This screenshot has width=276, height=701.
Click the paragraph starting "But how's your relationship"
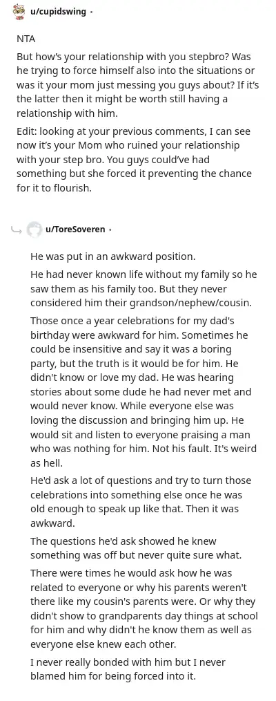[x=137, y=86]
